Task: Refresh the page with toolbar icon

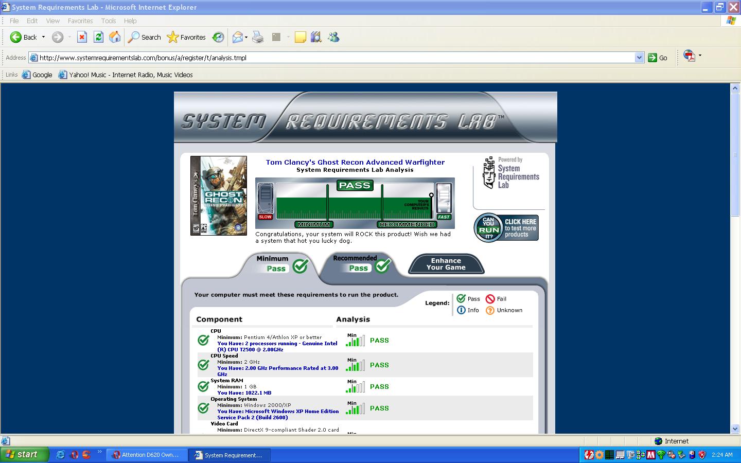Action: [x=98, y=37]
